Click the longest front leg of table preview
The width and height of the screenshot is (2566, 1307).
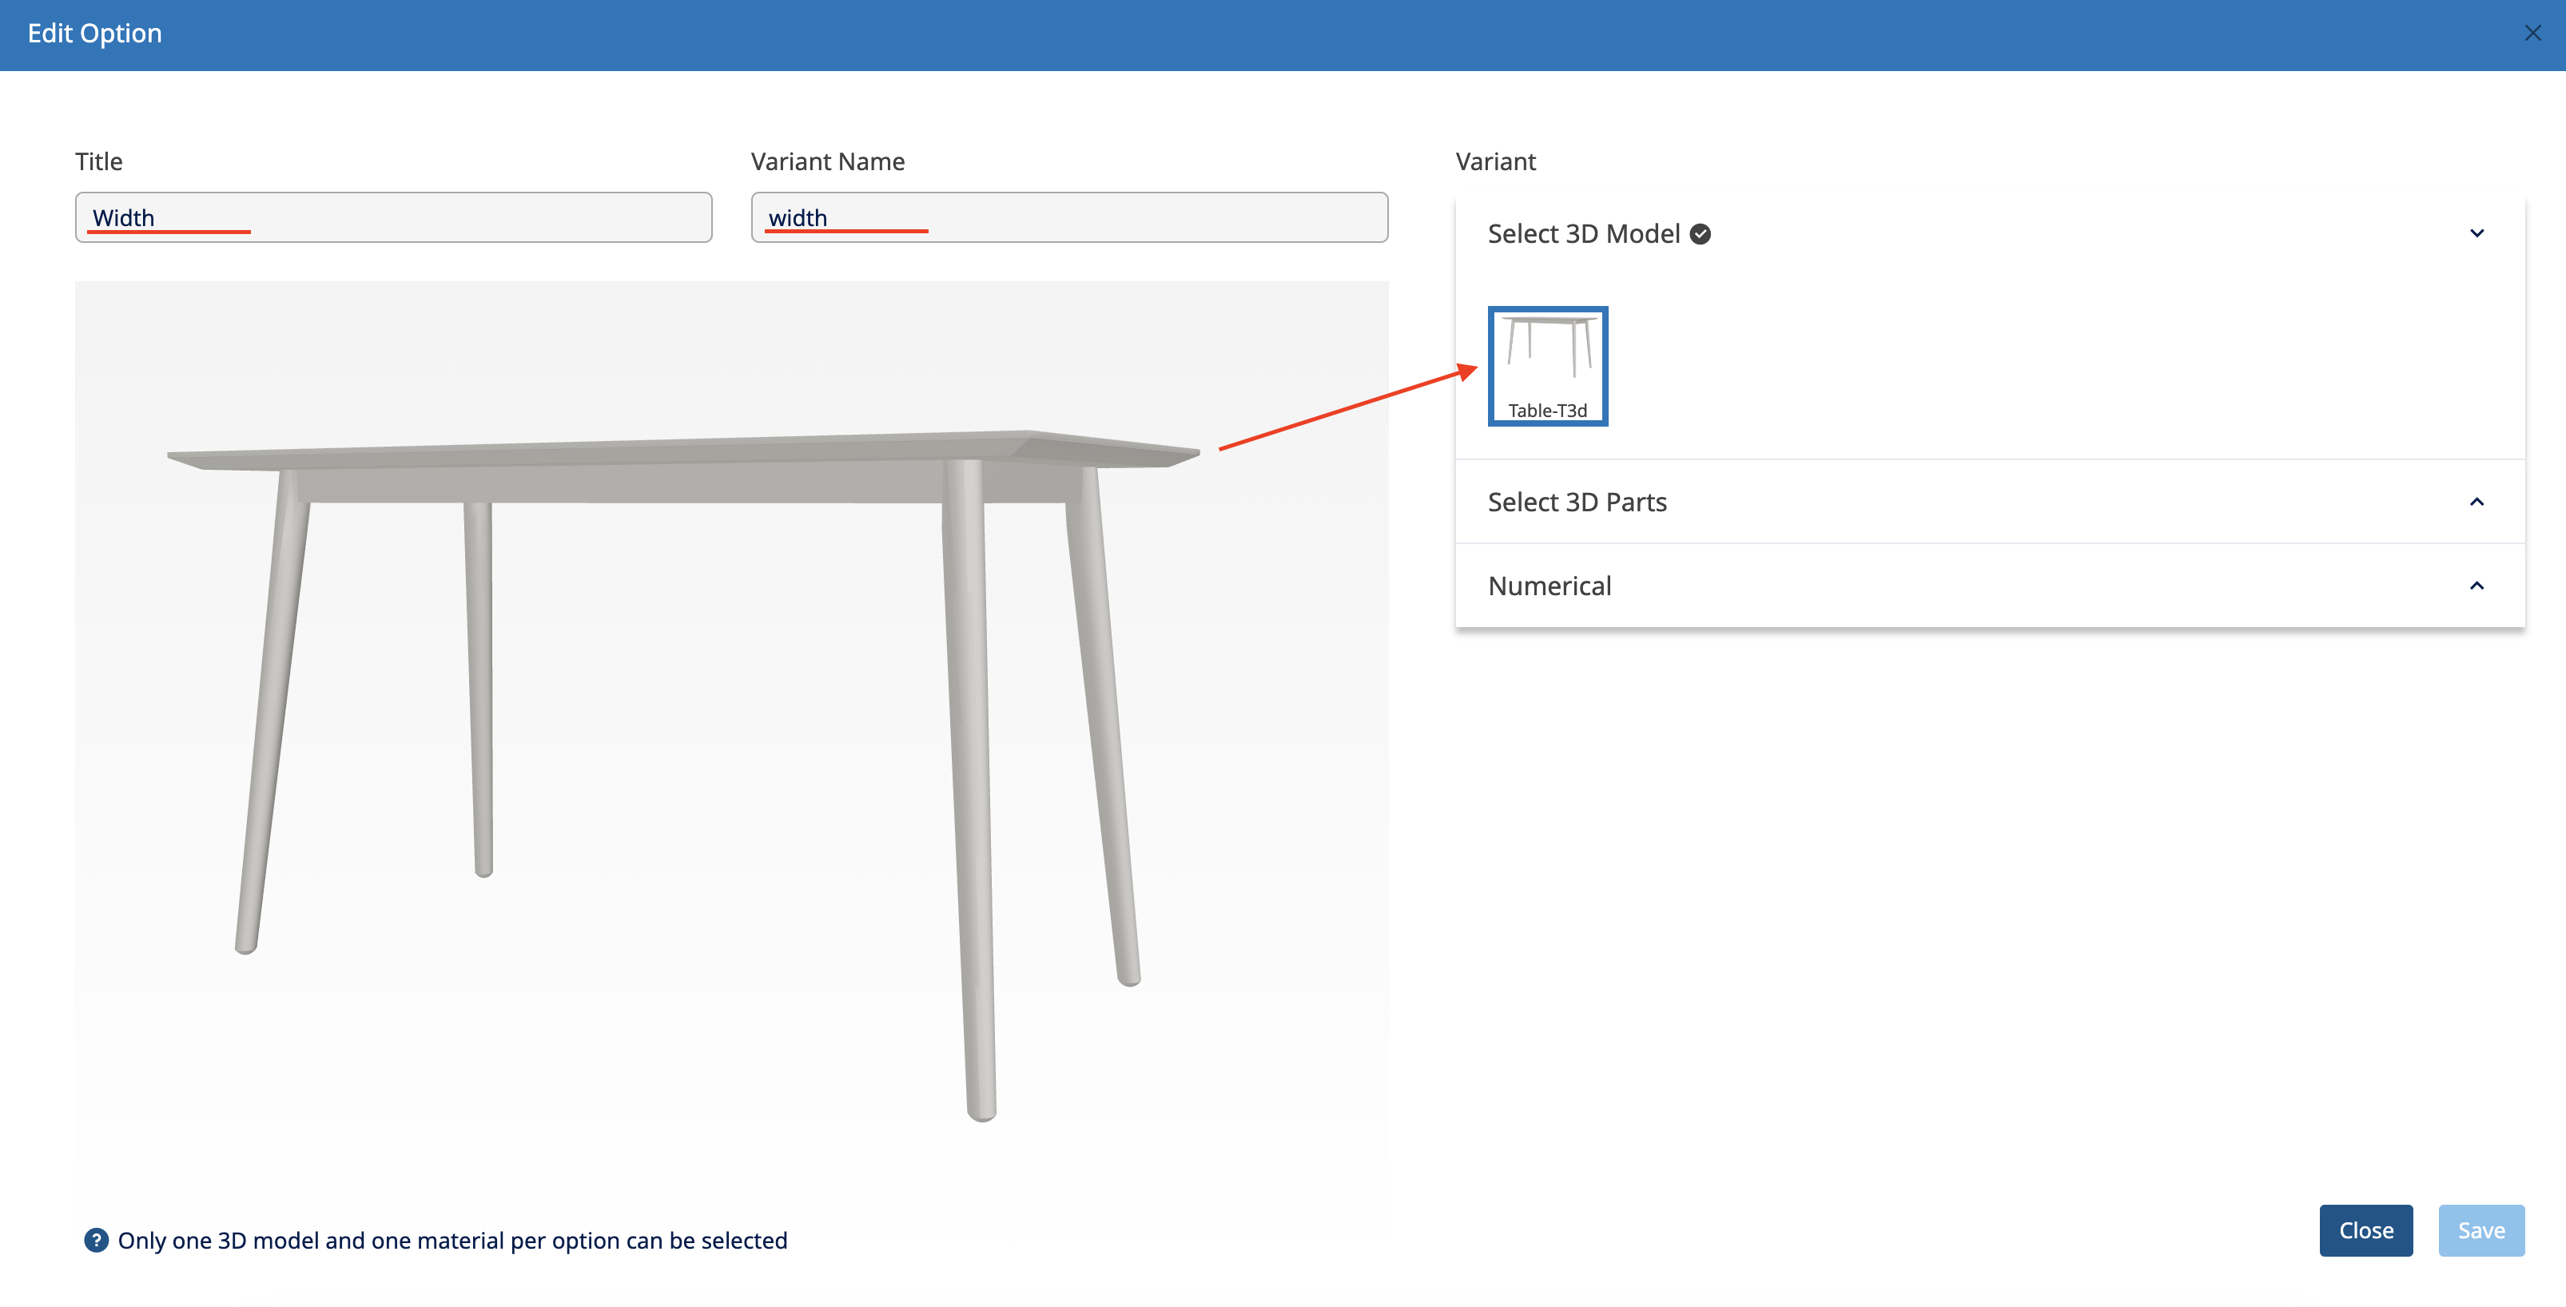[971, 797]
